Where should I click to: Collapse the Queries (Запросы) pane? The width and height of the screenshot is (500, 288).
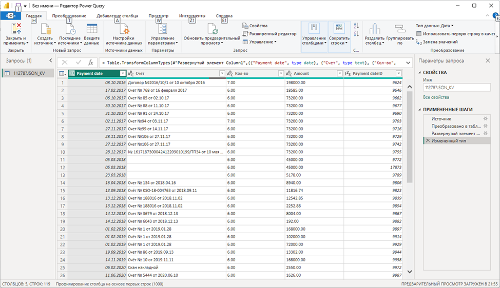50,60
